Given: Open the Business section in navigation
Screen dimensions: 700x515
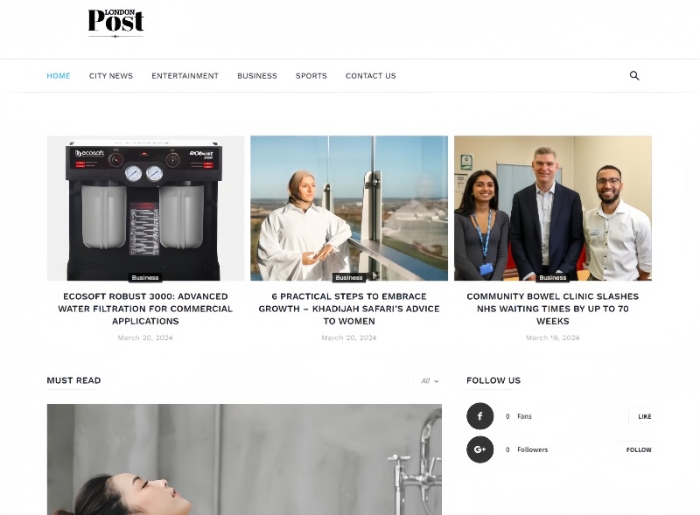Looking at the screenshot, I should [257, 76].
